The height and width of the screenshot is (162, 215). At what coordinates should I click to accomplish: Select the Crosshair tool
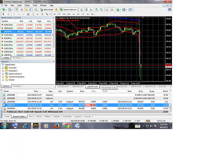[8, 14]
